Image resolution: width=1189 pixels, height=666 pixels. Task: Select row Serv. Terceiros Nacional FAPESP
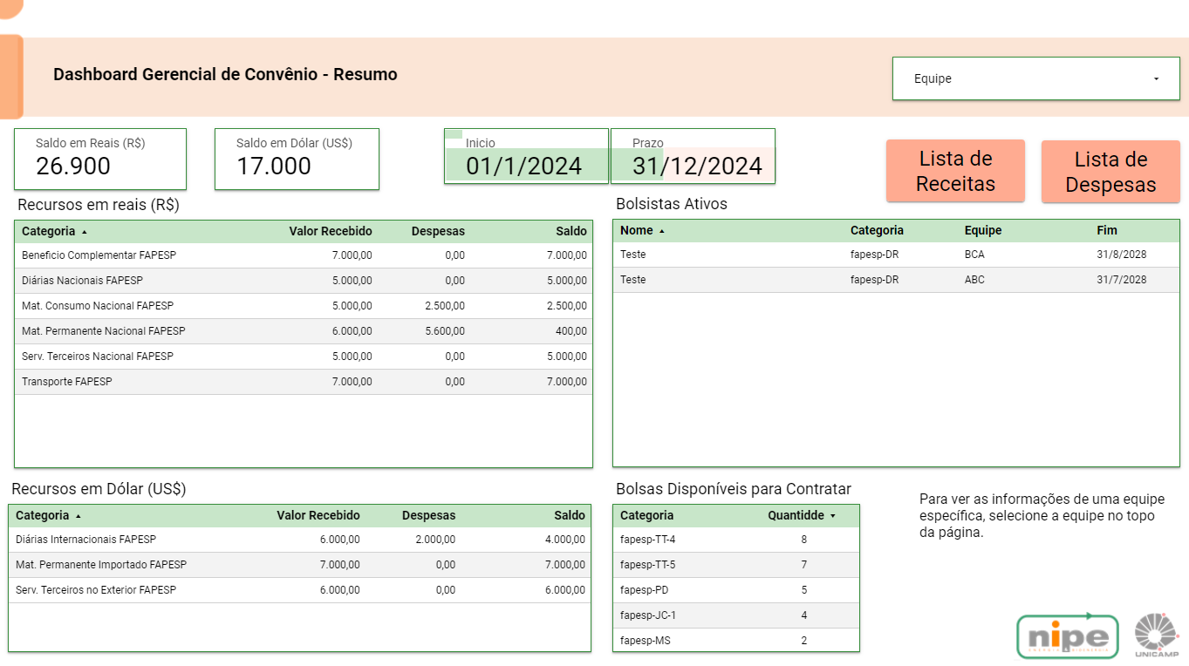(304, 357)
